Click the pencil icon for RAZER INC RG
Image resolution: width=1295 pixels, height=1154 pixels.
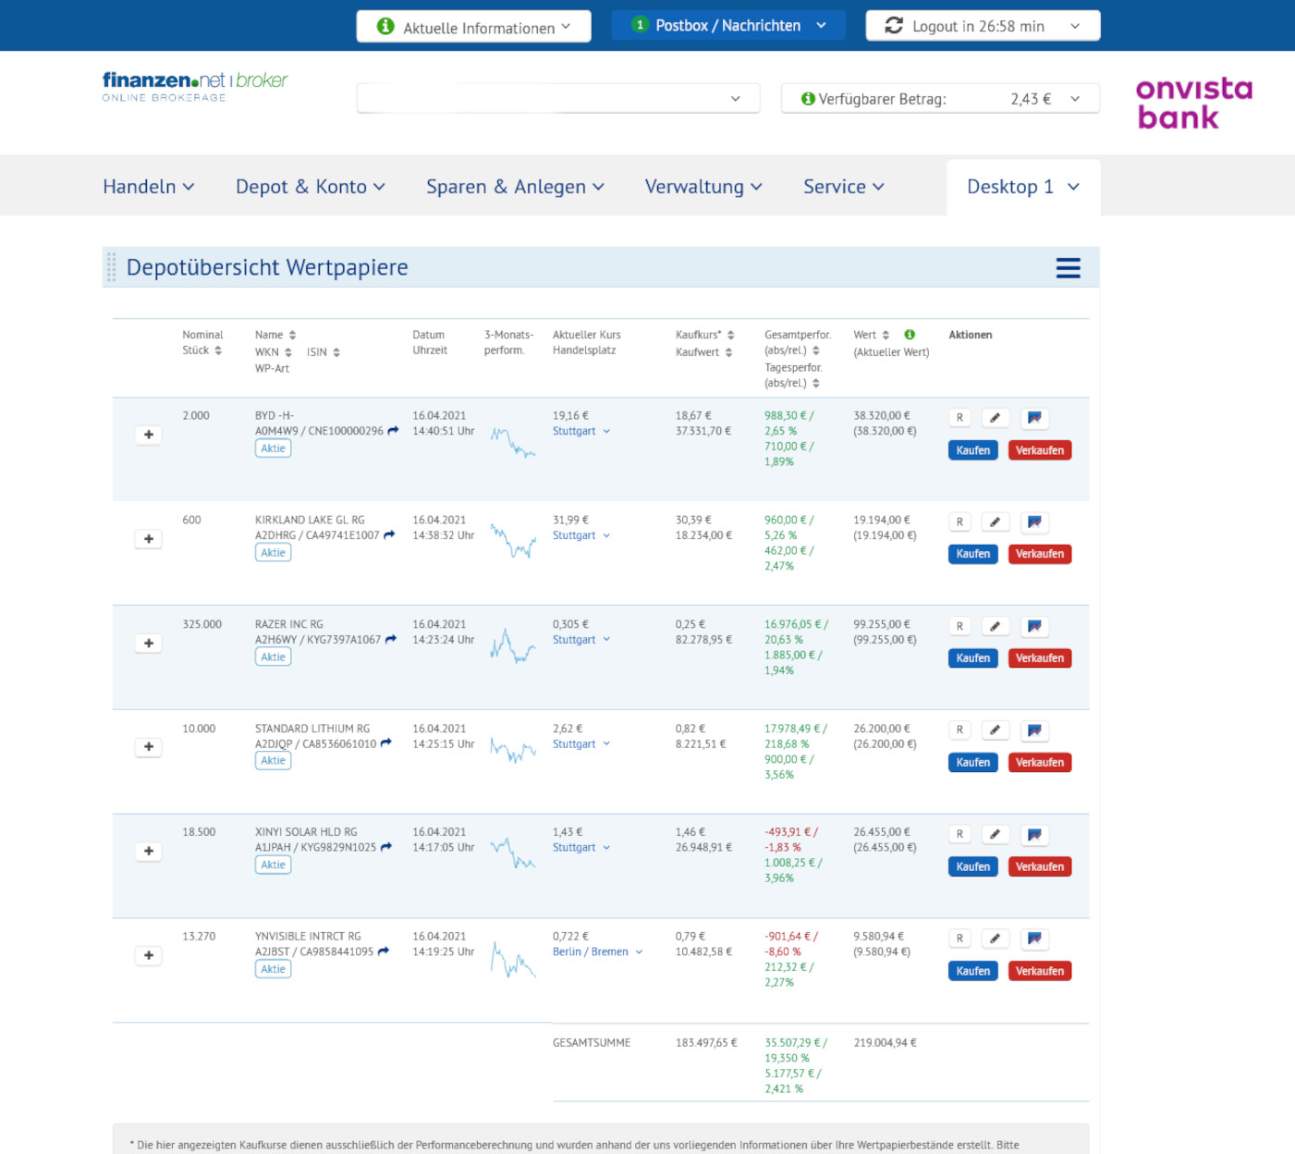pos(995,626)
